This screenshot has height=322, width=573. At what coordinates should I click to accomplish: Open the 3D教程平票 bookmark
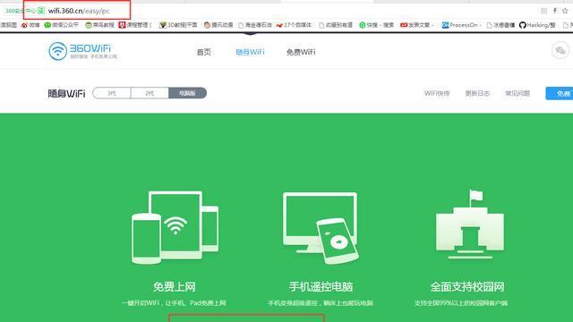coord(178,25)
